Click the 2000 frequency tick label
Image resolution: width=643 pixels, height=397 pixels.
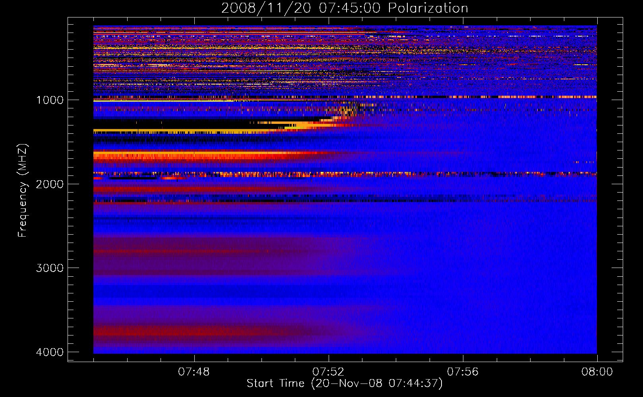click(50, 184)
